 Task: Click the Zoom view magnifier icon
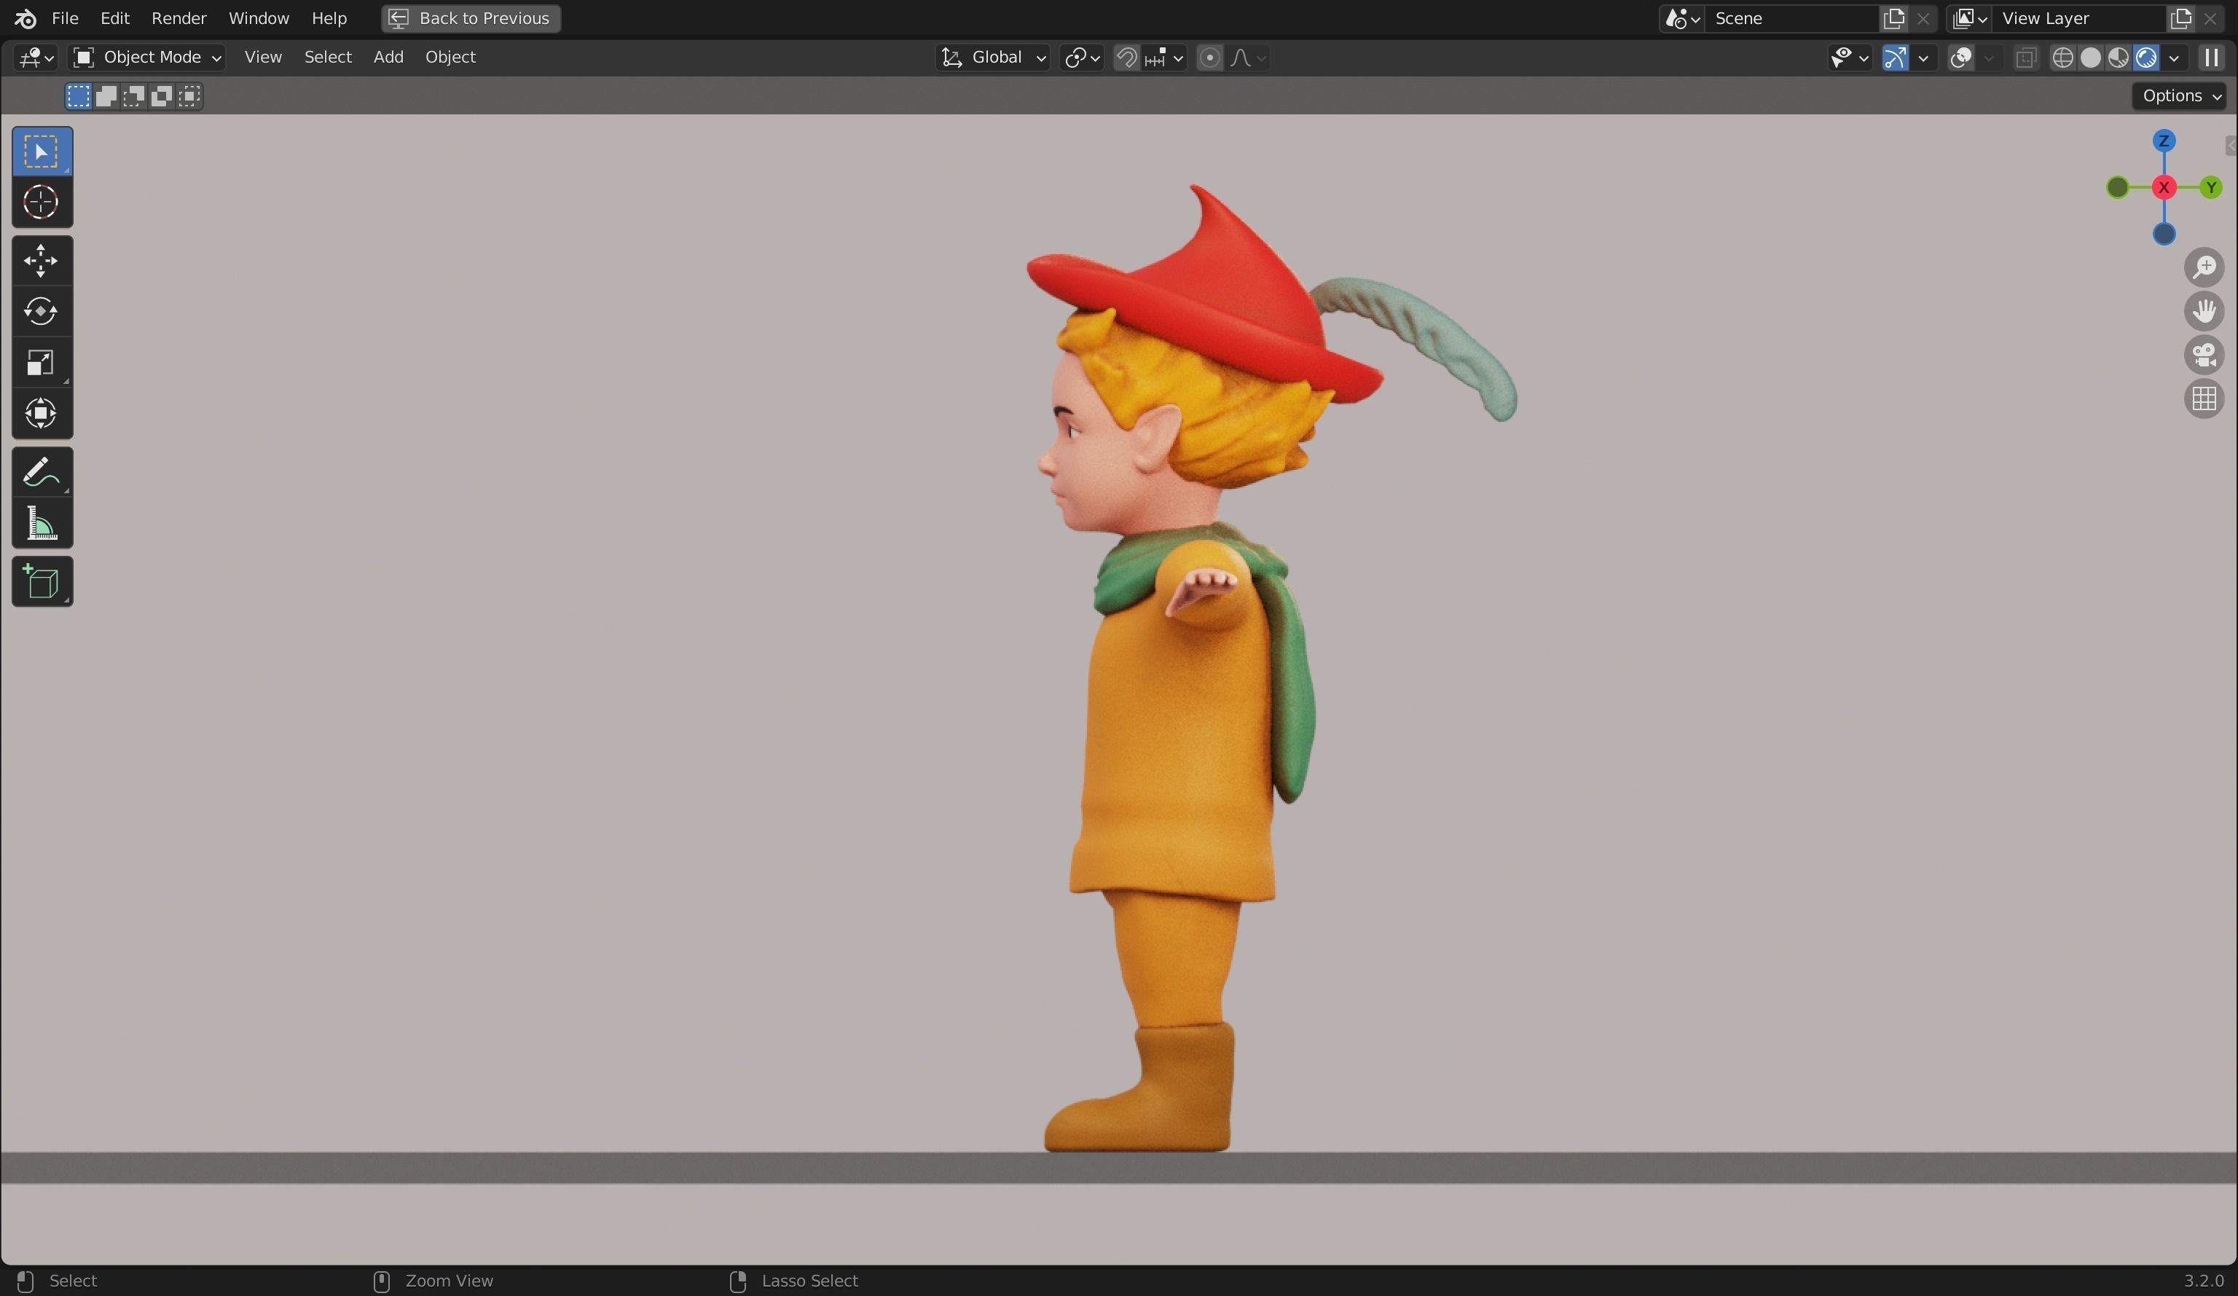tap(2204, 267)
